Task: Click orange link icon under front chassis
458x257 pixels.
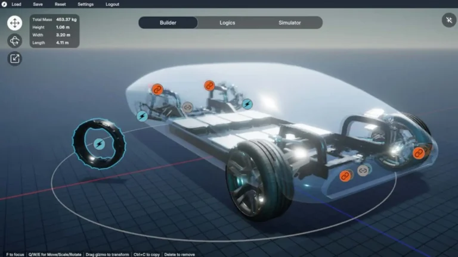Action: (x=345, y=175)
